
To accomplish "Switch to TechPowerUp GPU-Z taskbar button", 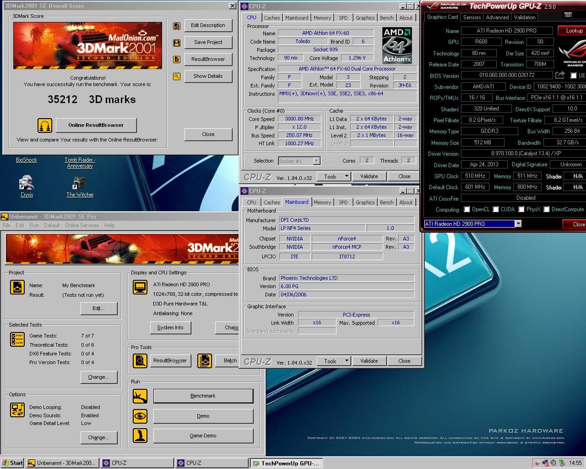I will pos(286,463).
